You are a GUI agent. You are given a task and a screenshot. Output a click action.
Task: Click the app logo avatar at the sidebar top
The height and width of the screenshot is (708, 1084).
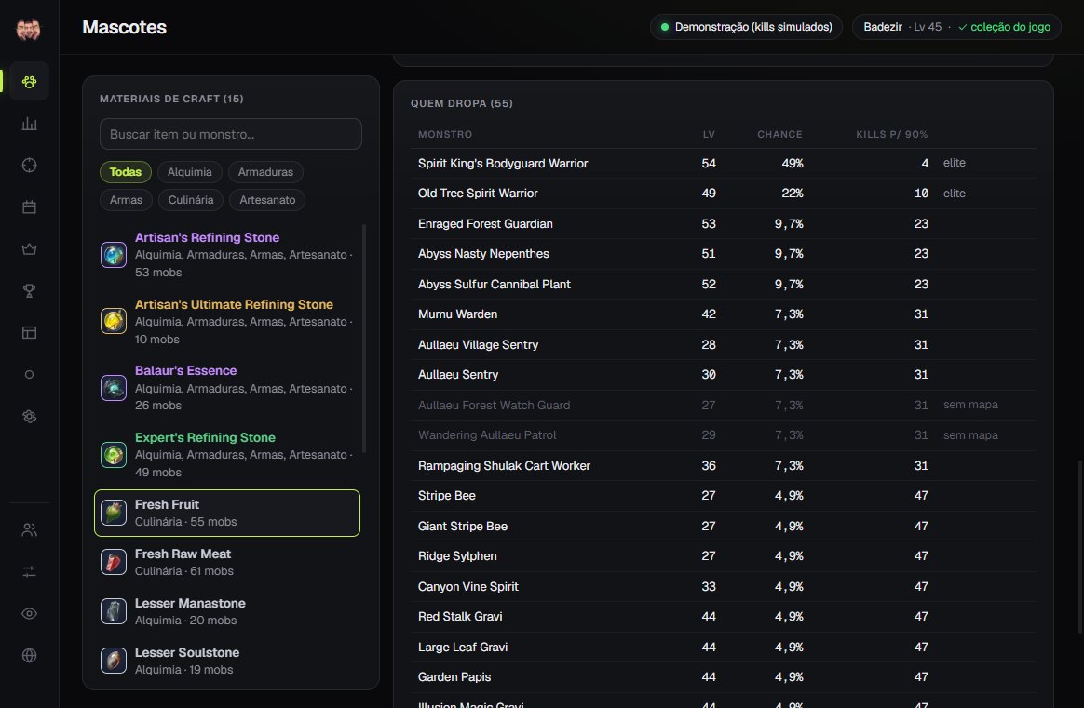[28, 28]
